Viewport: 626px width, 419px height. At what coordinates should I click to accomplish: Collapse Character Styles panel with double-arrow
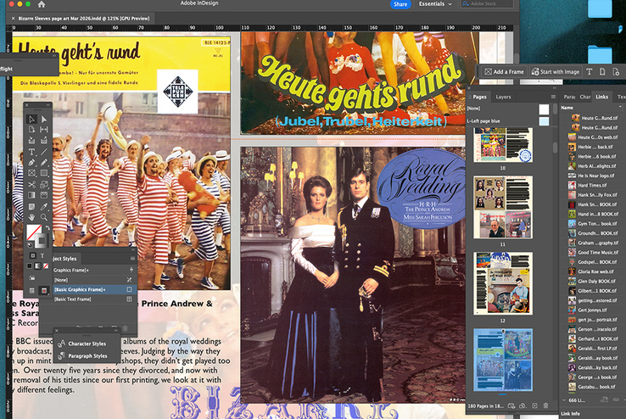(115, 331)
